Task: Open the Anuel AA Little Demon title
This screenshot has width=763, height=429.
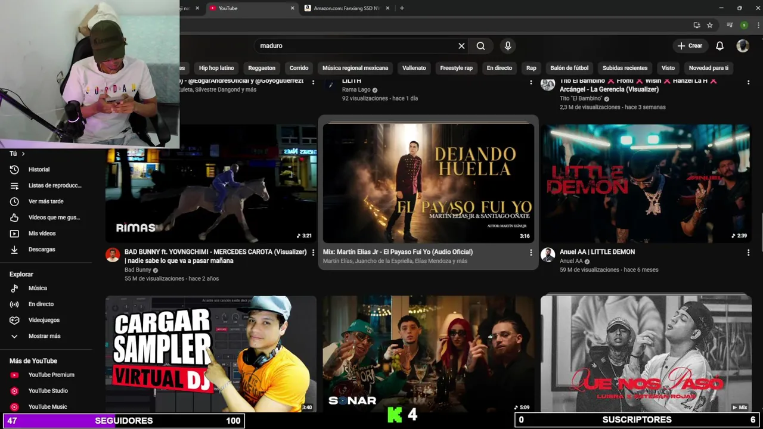Action: pos(597,252)
